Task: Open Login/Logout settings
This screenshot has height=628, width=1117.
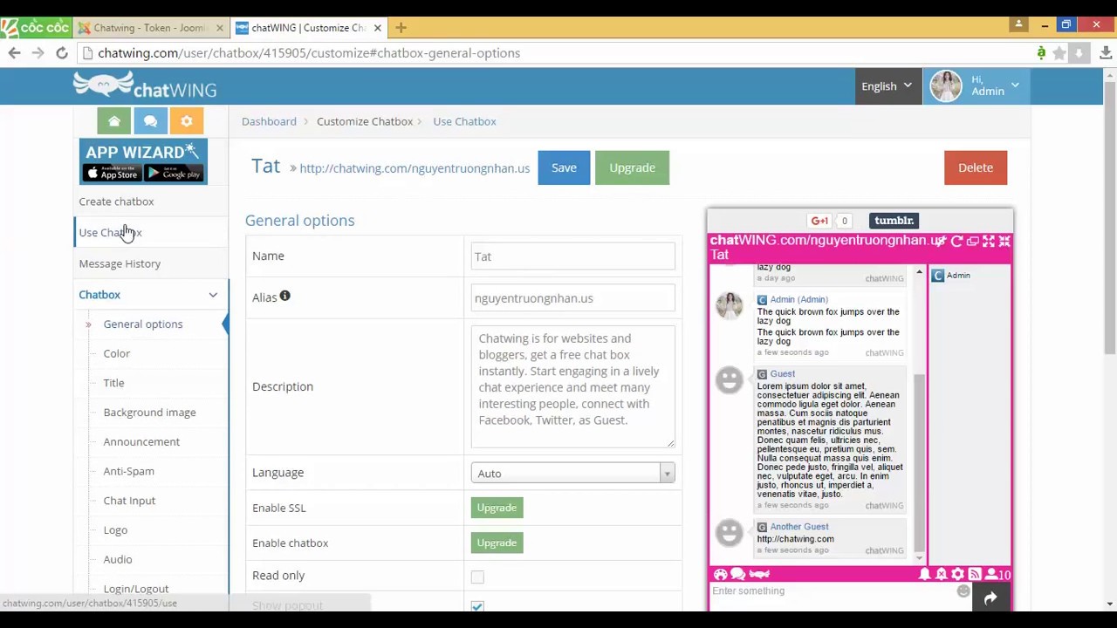Action: 136,589
